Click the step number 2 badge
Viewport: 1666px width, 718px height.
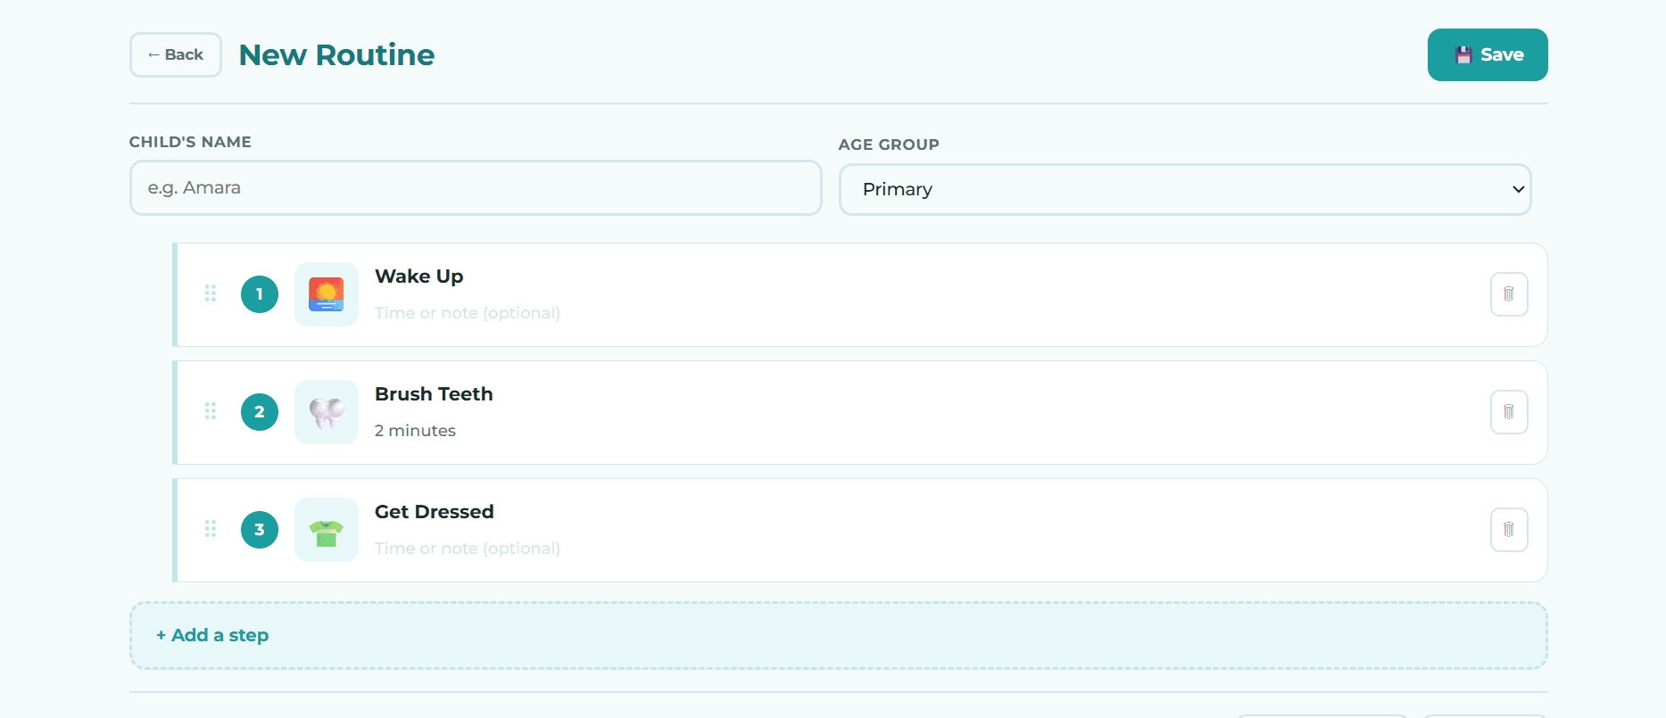[x=260, y=412]
